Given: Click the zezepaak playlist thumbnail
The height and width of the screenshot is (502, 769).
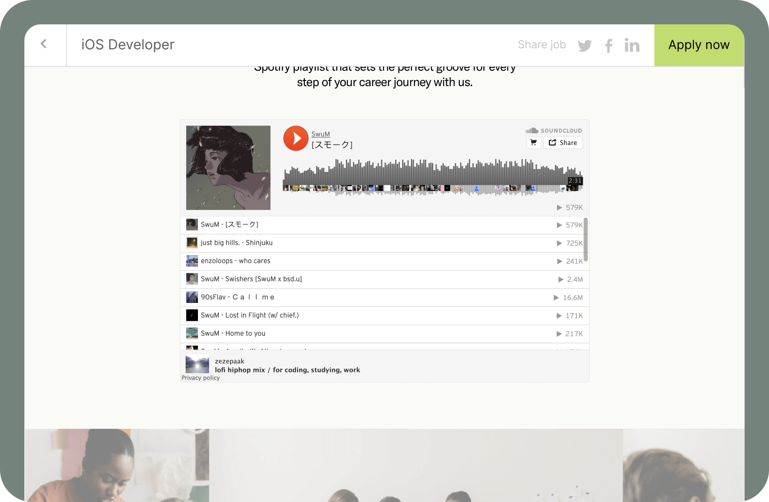Looking at the screenshot, I should pyautogui.click(x=197, y=364).
